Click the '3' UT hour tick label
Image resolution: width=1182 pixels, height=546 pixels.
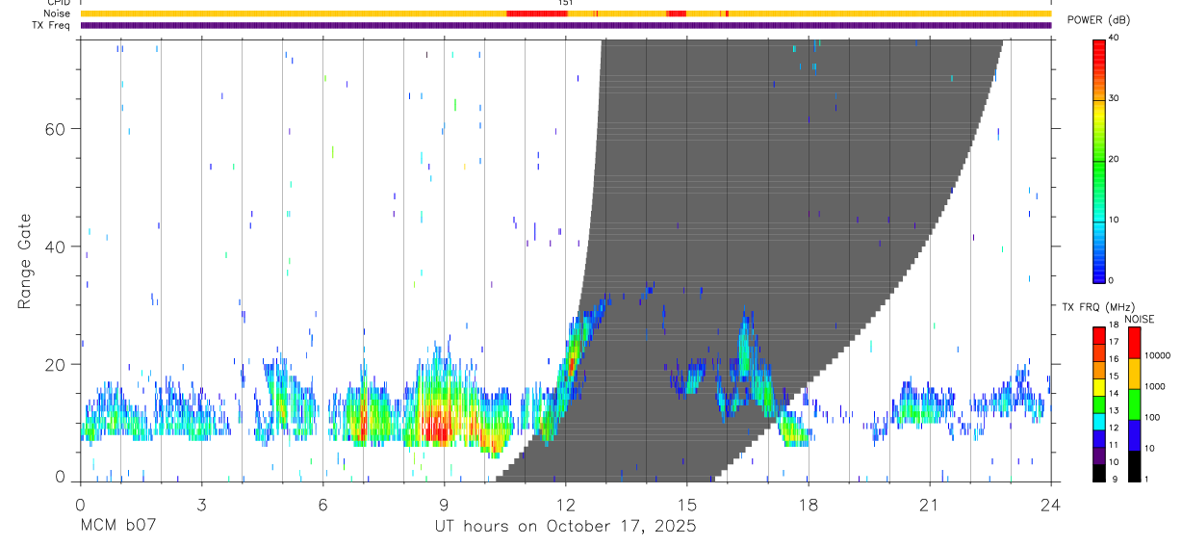201,505
